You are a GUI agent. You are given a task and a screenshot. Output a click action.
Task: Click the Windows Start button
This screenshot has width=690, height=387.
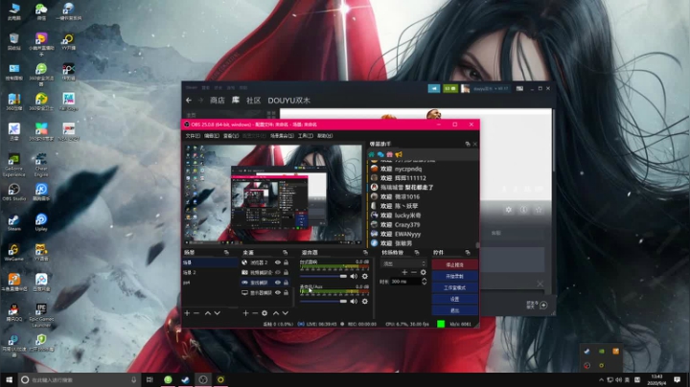[x=9, y=379]
